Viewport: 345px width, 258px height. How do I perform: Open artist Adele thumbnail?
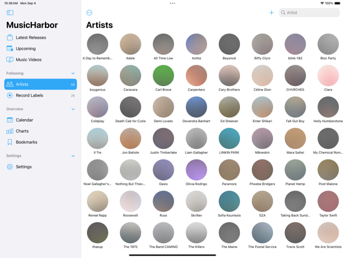(131, 44)
